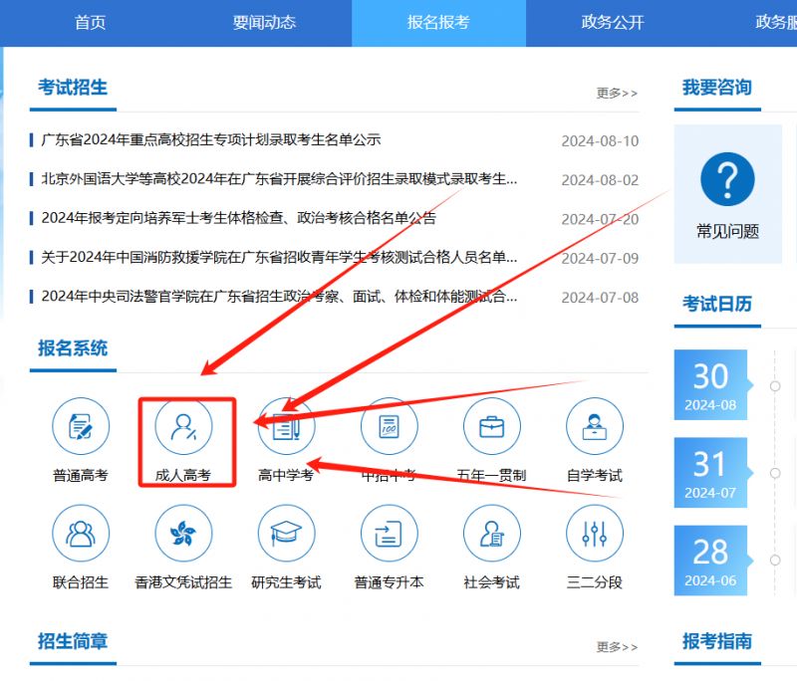The width and height of the screenshot is (797, 681).
Task: Switch to the 要闻动态 tab
Action: pos(264,22)
